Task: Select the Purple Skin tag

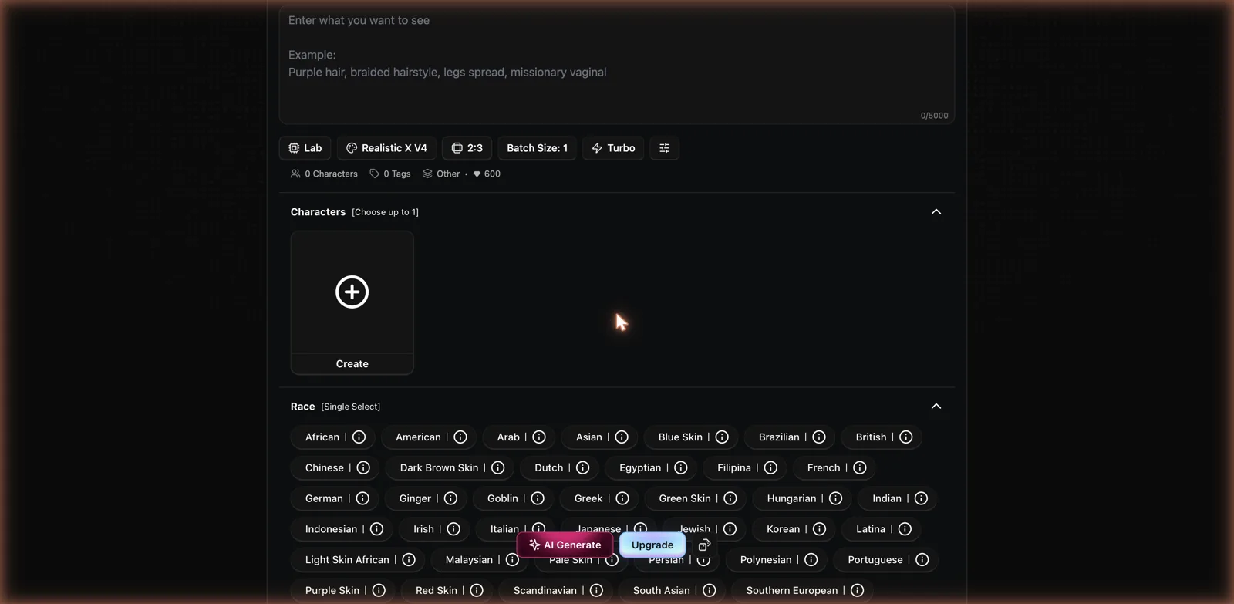Action: [x=332, y=591]
